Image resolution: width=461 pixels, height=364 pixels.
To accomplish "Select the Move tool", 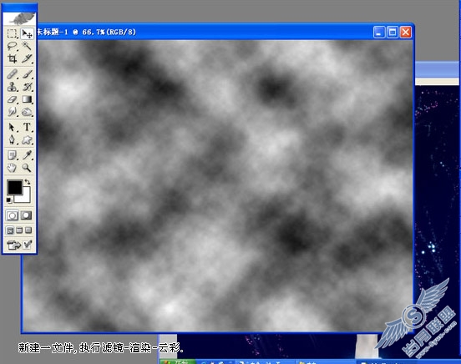I will click(x=27, y=33).
